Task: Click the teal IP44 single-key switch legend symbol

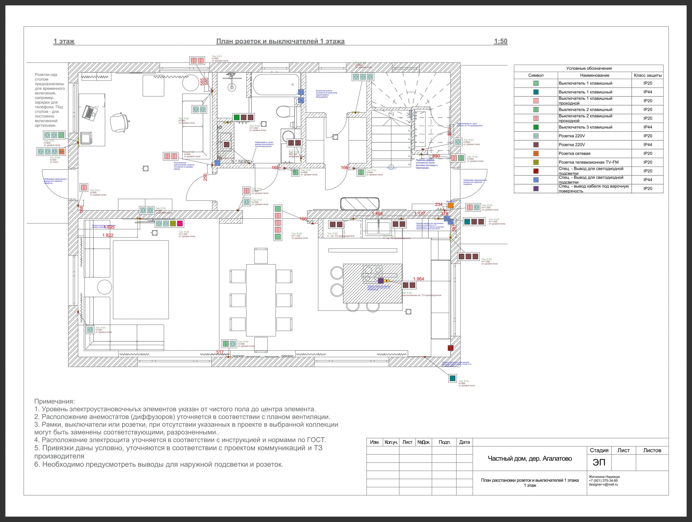Action: (x=536, y=92)
